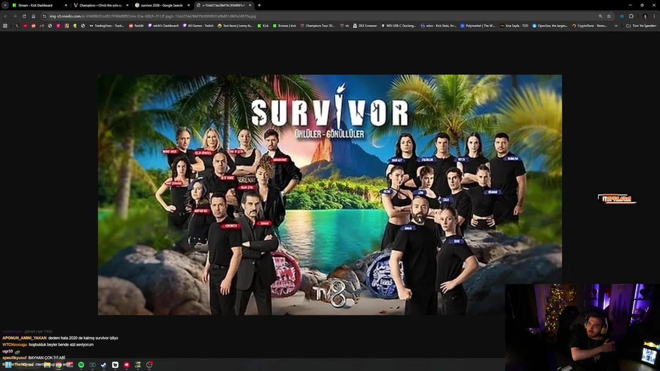Open the Polymarket bookmark
Image resolution: width=660 pixels, height=371 pixels.
(x=477, y=26)
